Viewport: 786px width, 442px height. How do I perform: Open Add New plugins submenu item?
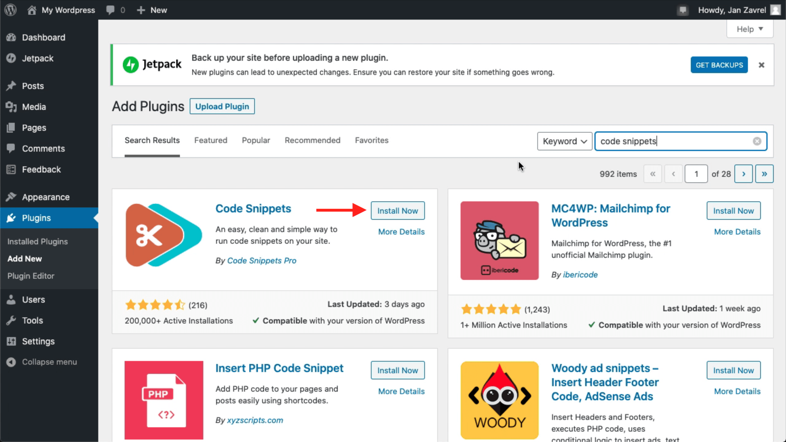coord(25,259)
